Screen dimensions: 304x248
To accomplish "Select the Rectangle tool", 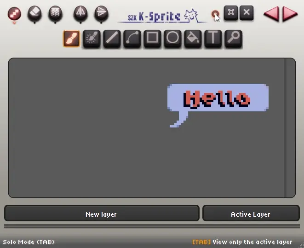I will (152, 39).
